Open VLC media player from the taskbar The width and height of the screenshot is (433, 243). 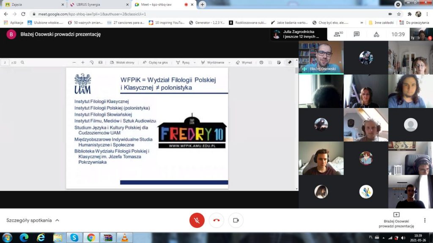click(x=124, y=238)
